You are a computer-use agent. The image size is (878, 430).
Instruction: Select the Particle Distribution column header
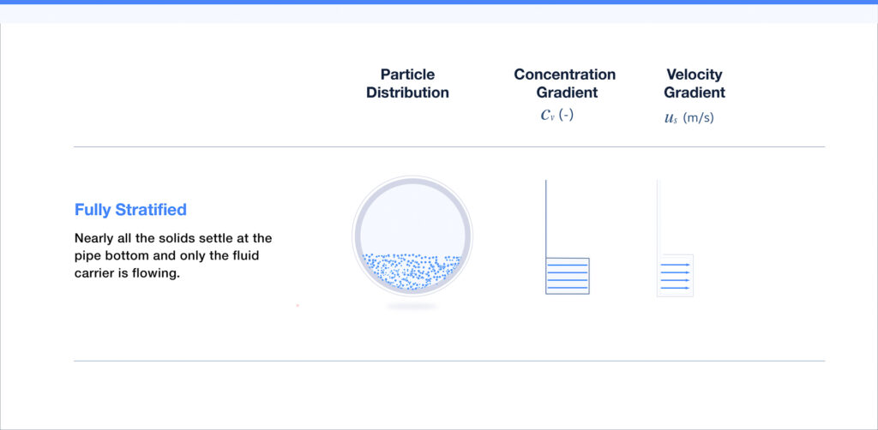click(407, 83)
